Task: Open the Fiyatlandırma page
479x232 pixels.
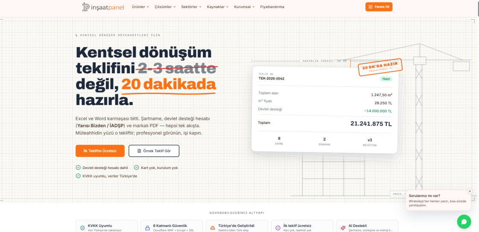Action: (x=272, y=7)
